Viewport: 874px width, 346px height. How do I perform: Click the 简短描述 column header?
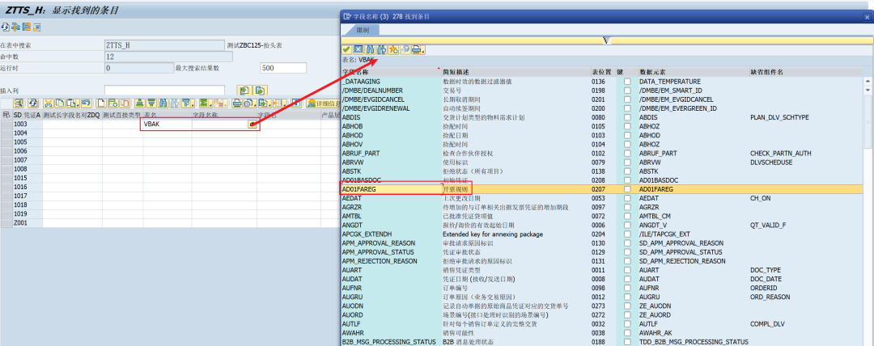tap(456, 73)
